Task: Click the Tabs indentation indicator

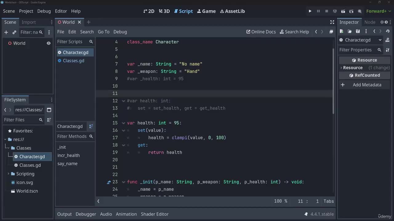Action: [x=329, y=201]
